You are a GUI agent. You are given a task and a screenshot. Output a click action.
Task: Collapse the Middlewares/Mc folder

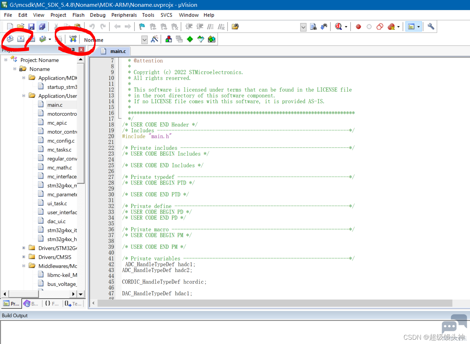click(24, 266)
